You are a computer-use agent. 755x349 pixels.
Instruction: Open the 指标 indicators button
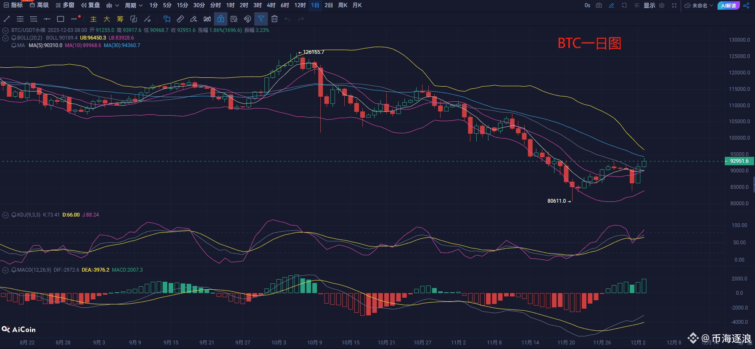(13, 5)
